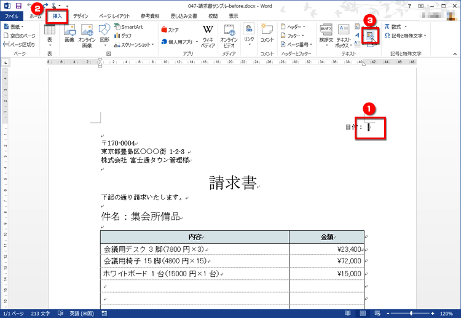The width and height of the screenshot is (461, 318).
Task: Switch to web layout view
Action: (377, 314)
